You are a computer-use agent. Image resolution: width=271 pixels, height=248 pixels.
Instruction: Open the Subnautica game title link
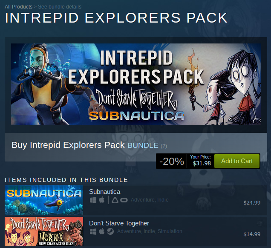pos(104,192)
